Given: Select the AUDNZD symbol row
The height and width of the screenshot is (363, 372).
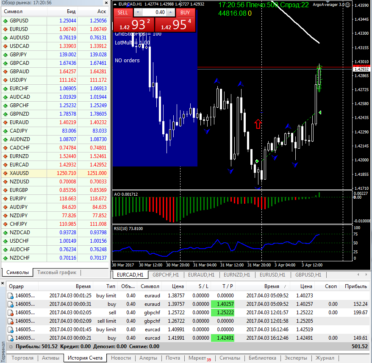Looking at the screenshot, I should pos(55,139).
